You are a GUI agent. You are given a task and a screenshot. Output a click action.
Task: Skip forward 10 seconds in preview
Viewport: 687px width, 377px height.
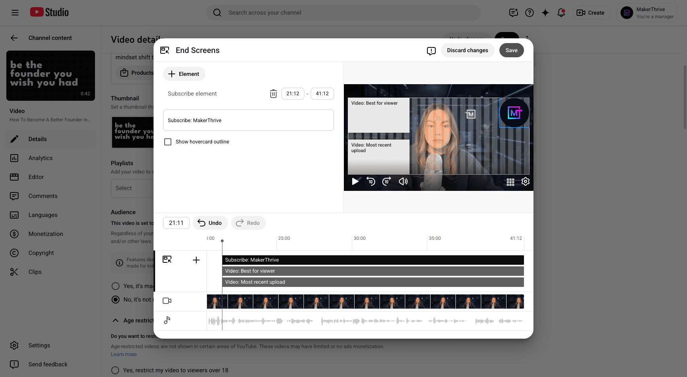coord(387,181)
